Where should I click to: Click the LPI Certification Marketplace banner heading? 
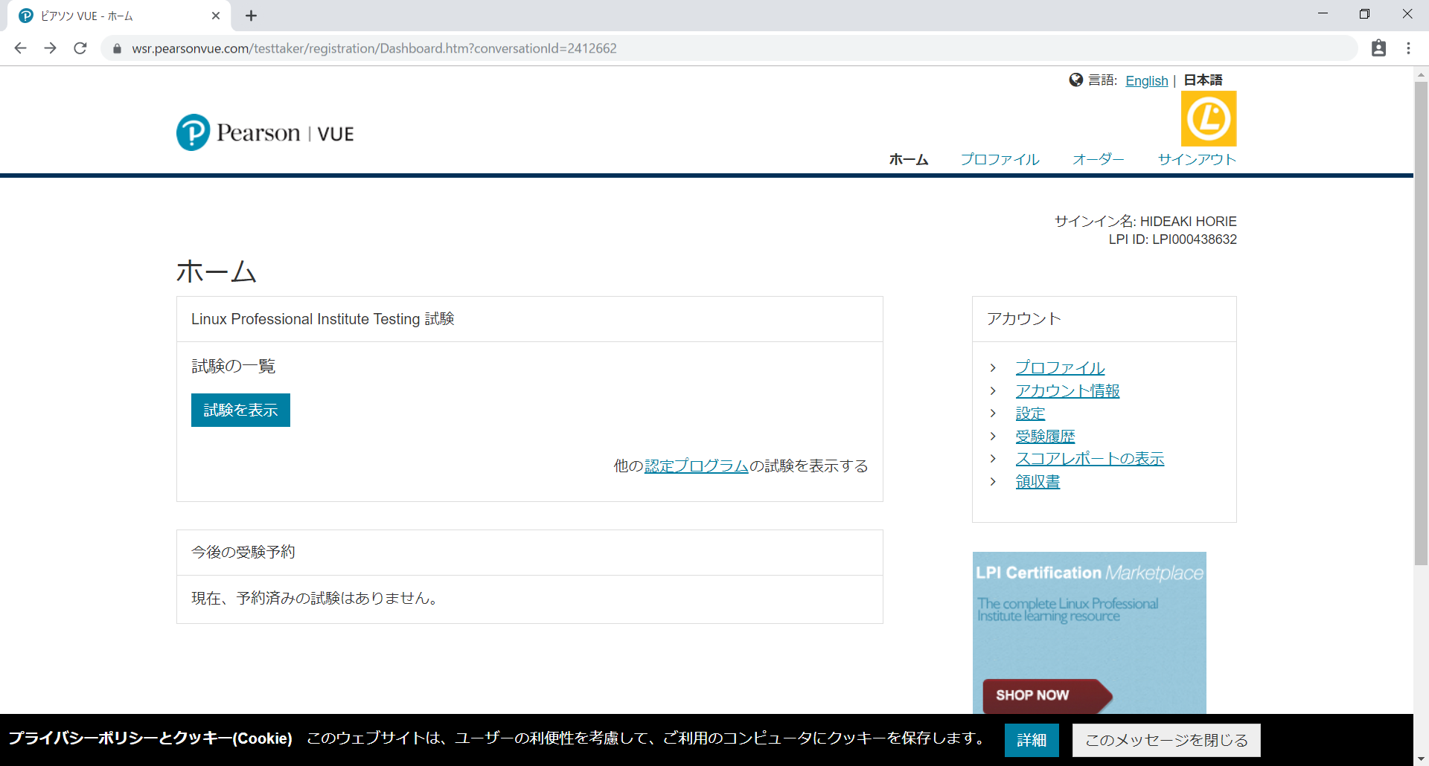click(1090, 573)
